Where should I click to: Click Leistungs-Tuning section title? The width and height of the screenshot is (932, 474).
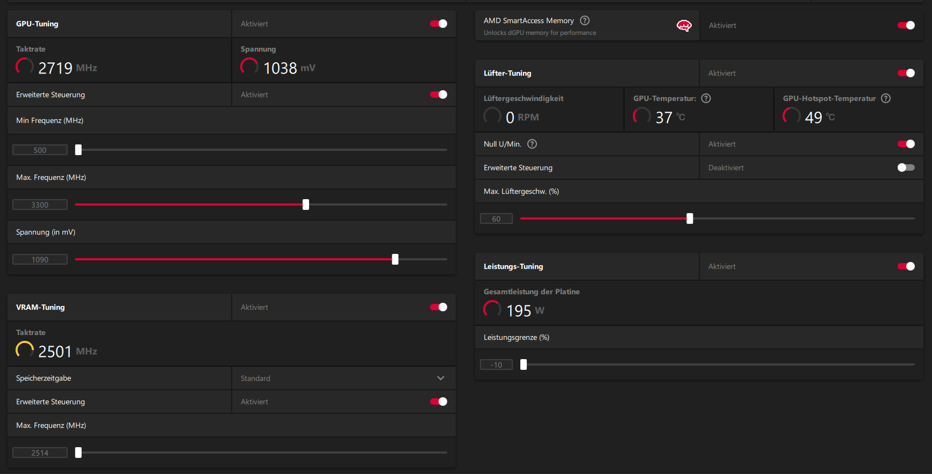pos(513,266)
